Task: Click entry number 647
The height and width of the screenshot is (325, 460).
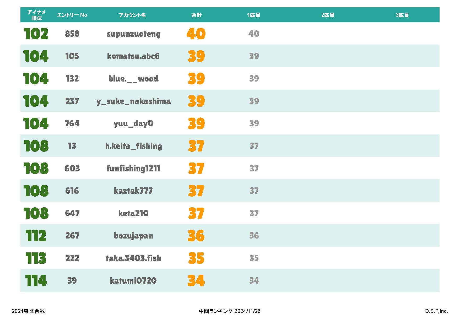Action: [x=72, y=213]
